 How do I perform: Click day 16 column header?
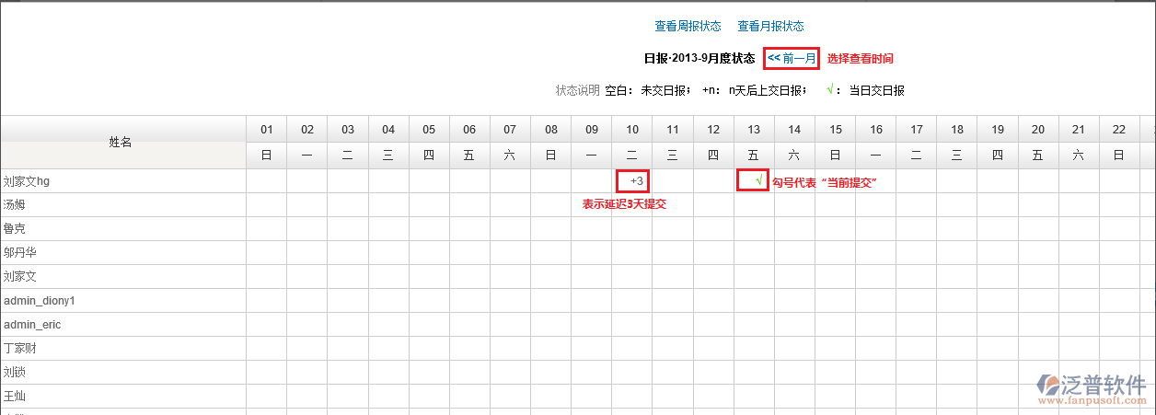pos(875,129)
